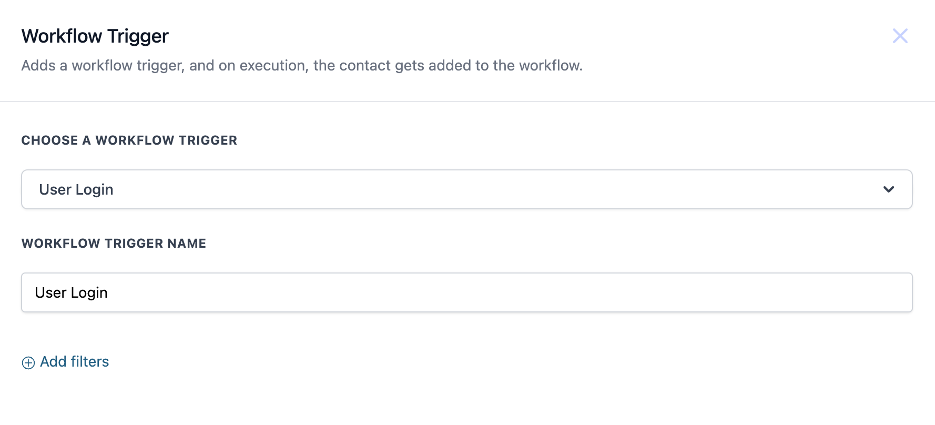
Task: Click the words 'added to the workflow'
Action: [x=505, y=66]
